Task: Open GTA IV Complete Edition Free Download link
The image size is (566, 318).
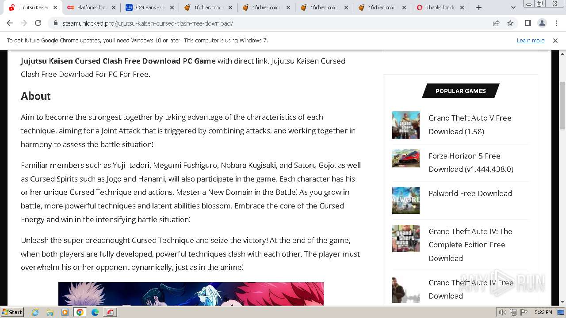Action: pos(470,245)
